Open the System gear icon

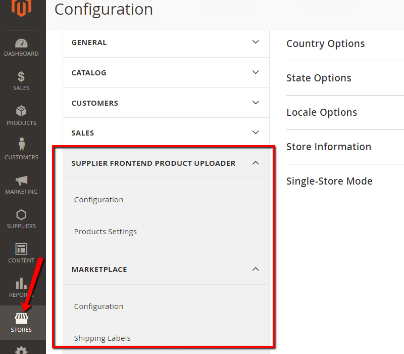(21, 349)
